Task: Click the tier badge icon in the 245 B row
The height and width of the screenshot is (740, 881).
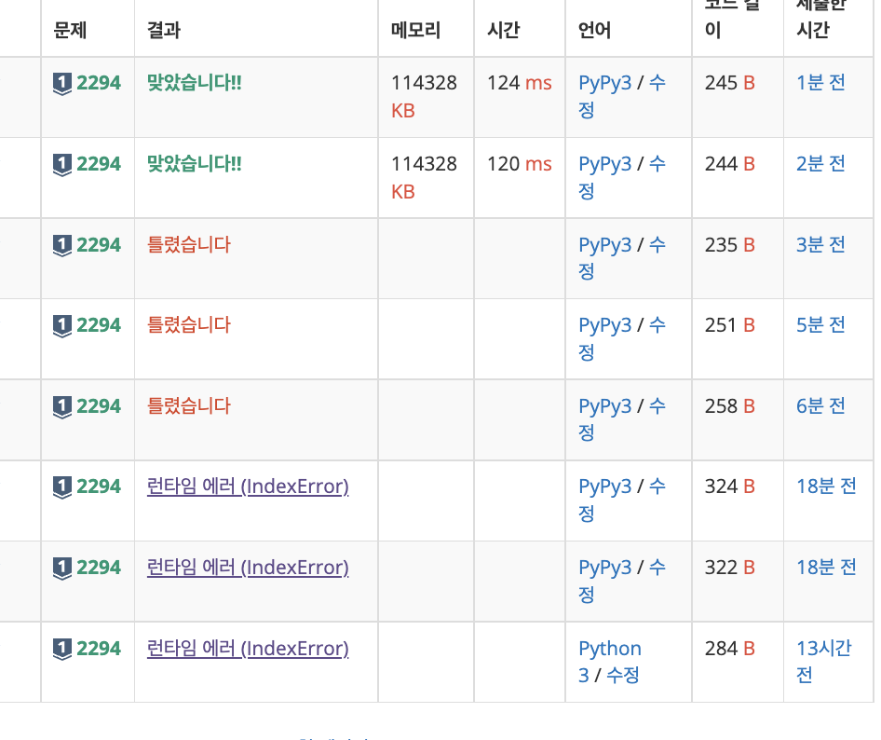Action: pyautogui.click(x=61, y=84)
